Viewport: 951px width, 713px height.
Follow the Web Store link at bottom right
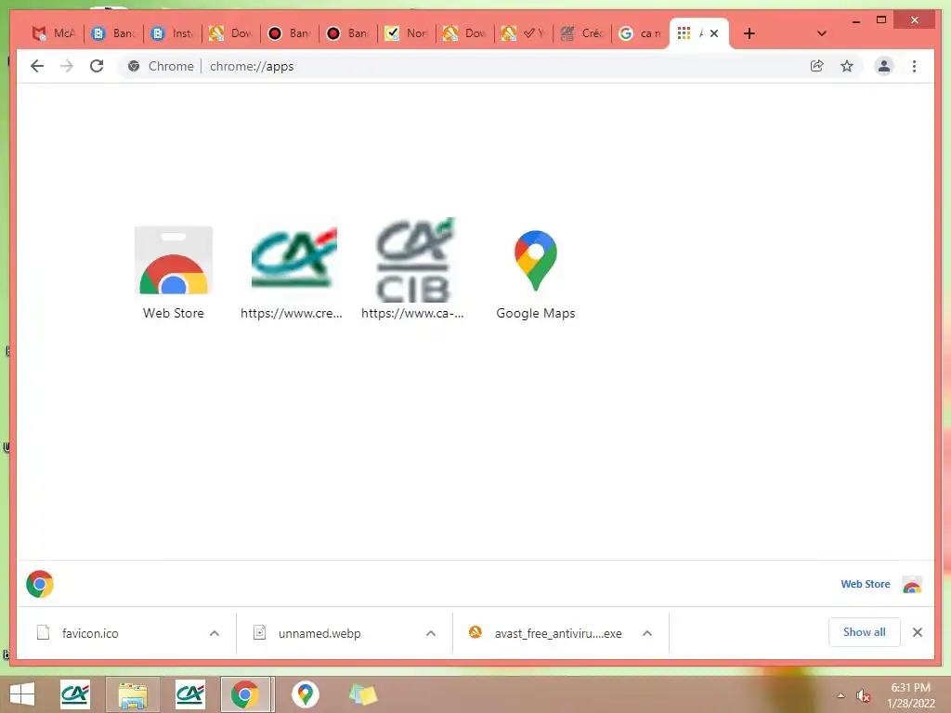(865, 584)
